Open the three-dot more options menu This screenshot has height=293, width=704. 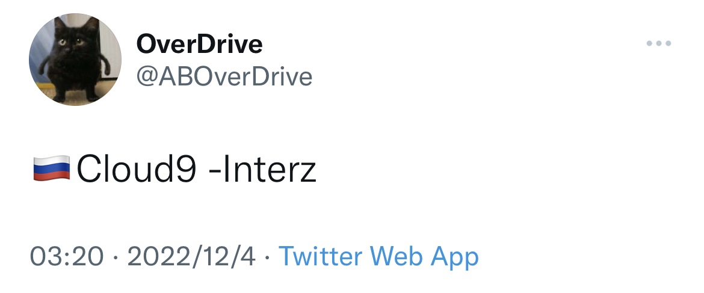[x=658, y=44]
